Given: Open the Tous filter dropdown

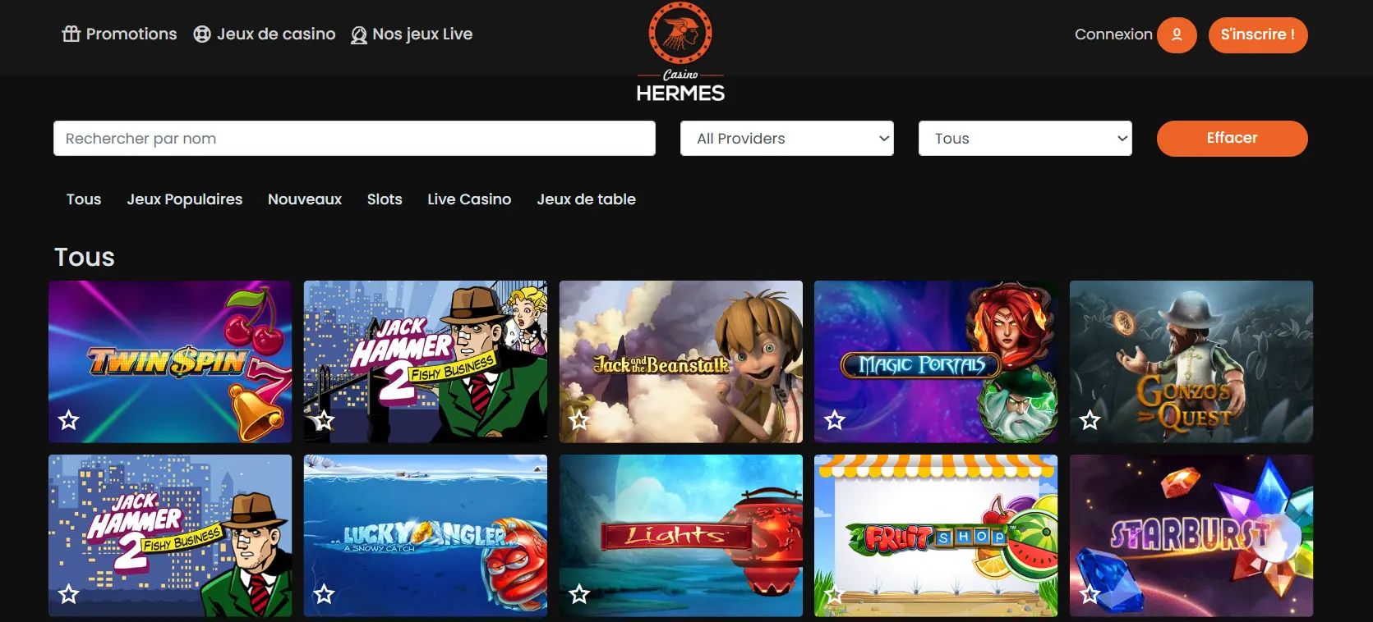Looking at the screenshot, I should 1025,139.
